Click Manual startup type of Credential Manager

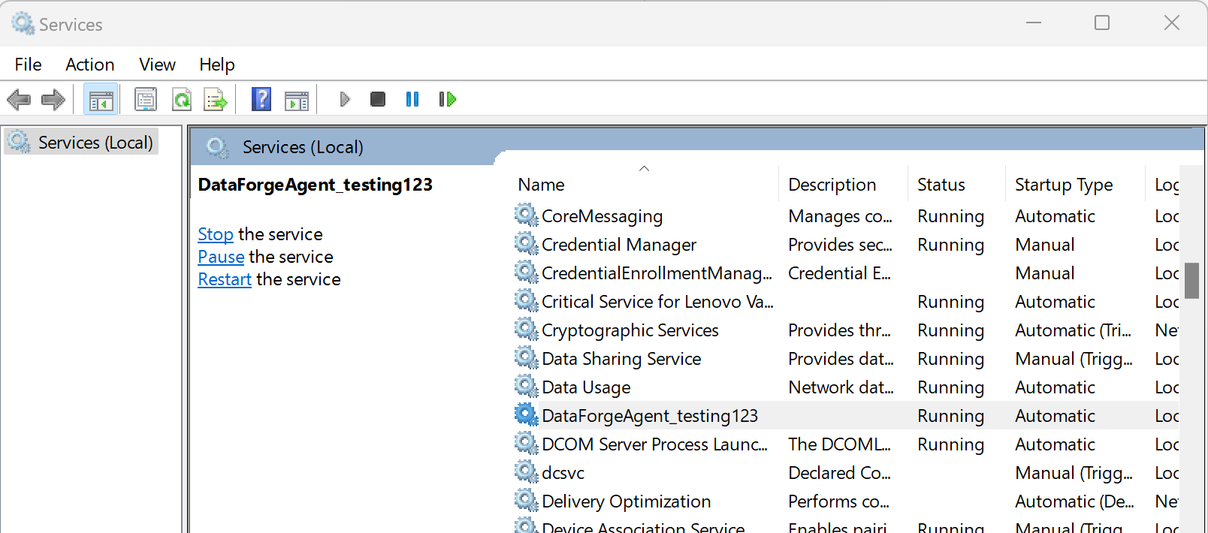pyautogui.click(x=1044, y=245)
